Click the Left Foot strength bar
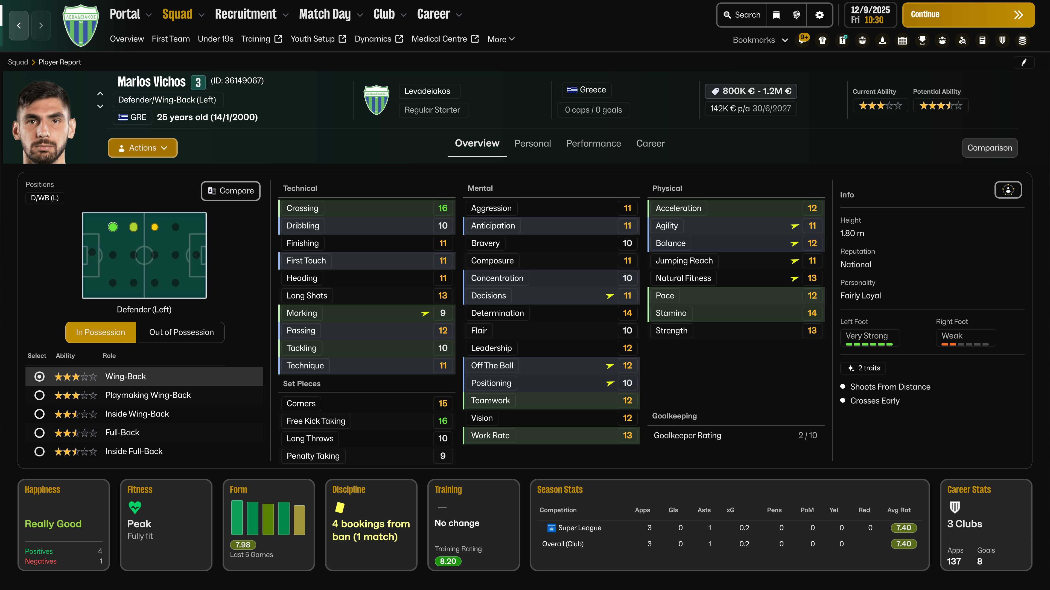Viewport: 1050px width, 590px height. pos(869,344)
